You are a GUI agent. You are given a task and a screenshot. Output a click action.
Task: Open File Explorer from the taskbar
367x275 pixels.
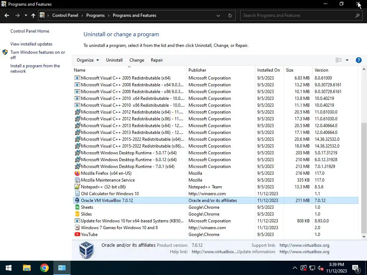coord(27,268)
